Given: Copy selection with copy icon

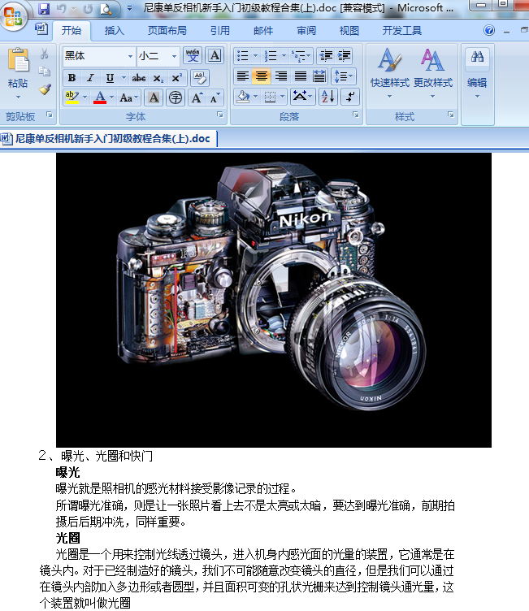Looking at the screenshot, I should point(45,71).
